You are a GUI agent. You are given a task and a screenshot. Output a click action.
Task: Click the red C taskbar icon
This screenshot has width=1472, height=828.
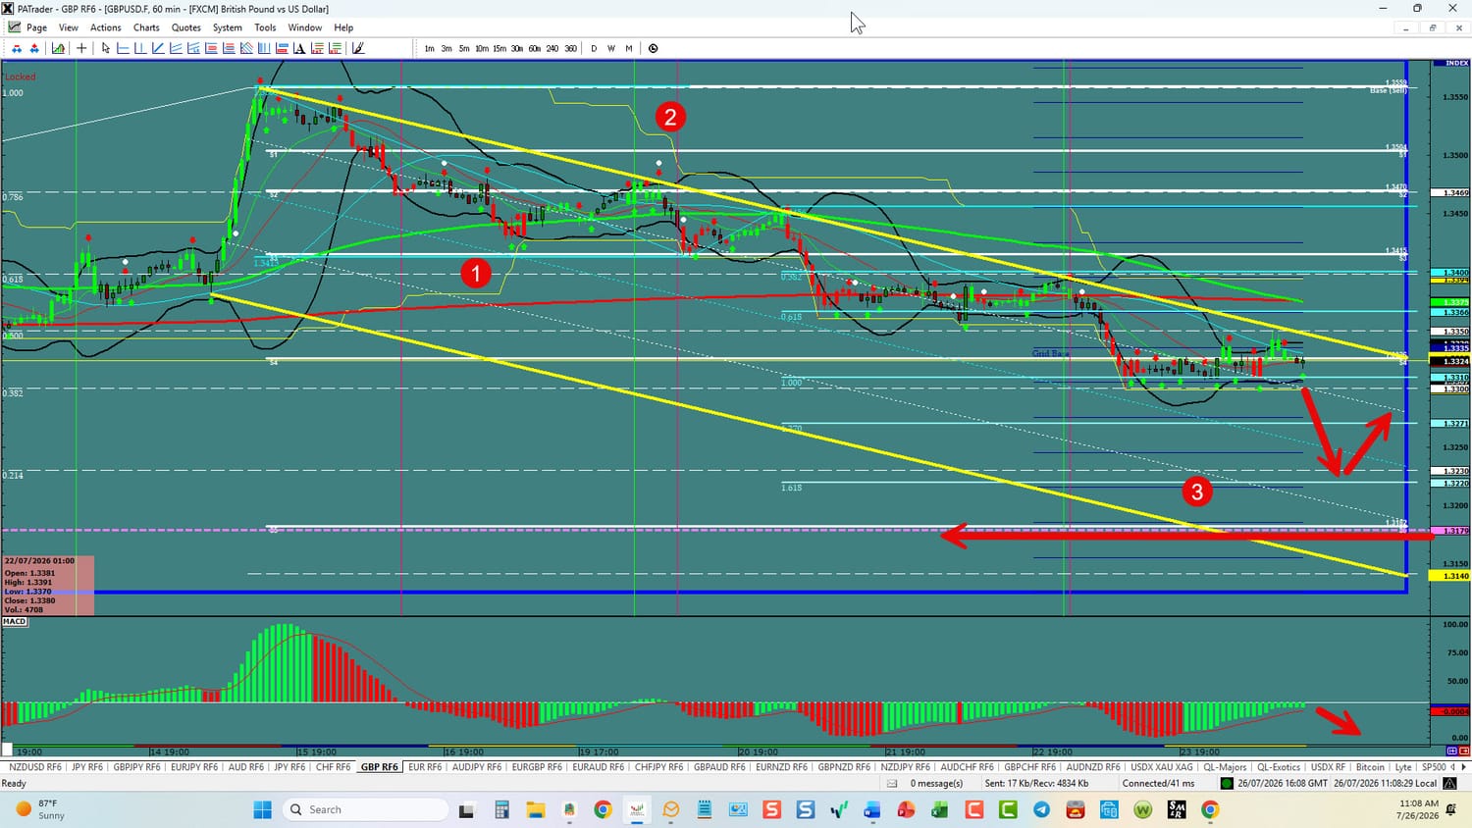(x=974, y=809)
